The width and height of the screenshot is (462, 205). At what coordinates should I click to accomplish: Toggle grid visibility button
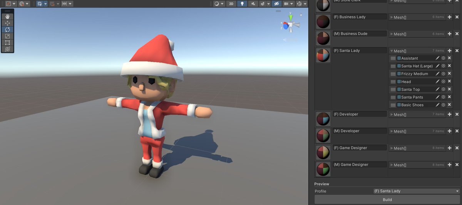40,4
